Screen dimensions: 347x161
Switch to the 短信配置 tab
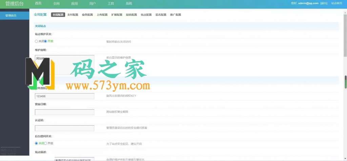click(x=131, y=15)
